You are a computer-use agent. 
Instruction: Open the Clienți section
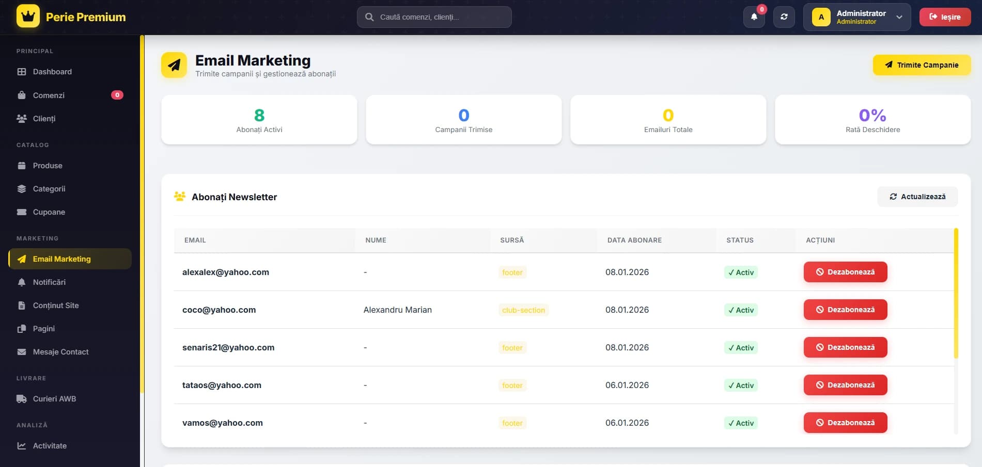click(44, 118)
